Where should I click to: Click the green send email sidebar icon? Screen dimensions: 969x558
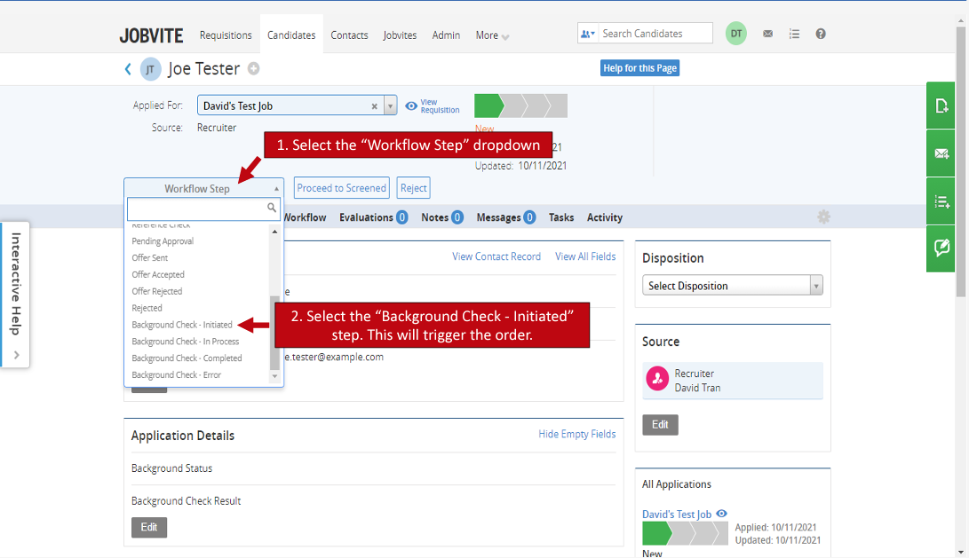941,153
